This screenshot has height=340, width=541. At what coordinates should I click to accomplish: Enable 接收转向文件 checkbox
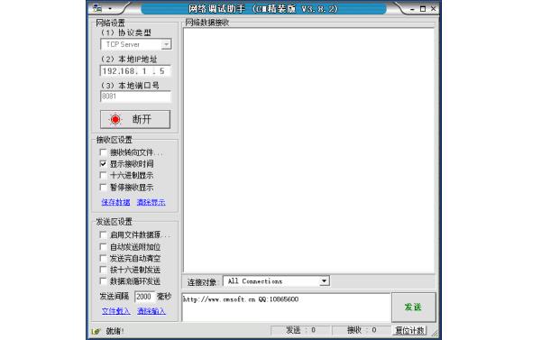pos(103,152)
